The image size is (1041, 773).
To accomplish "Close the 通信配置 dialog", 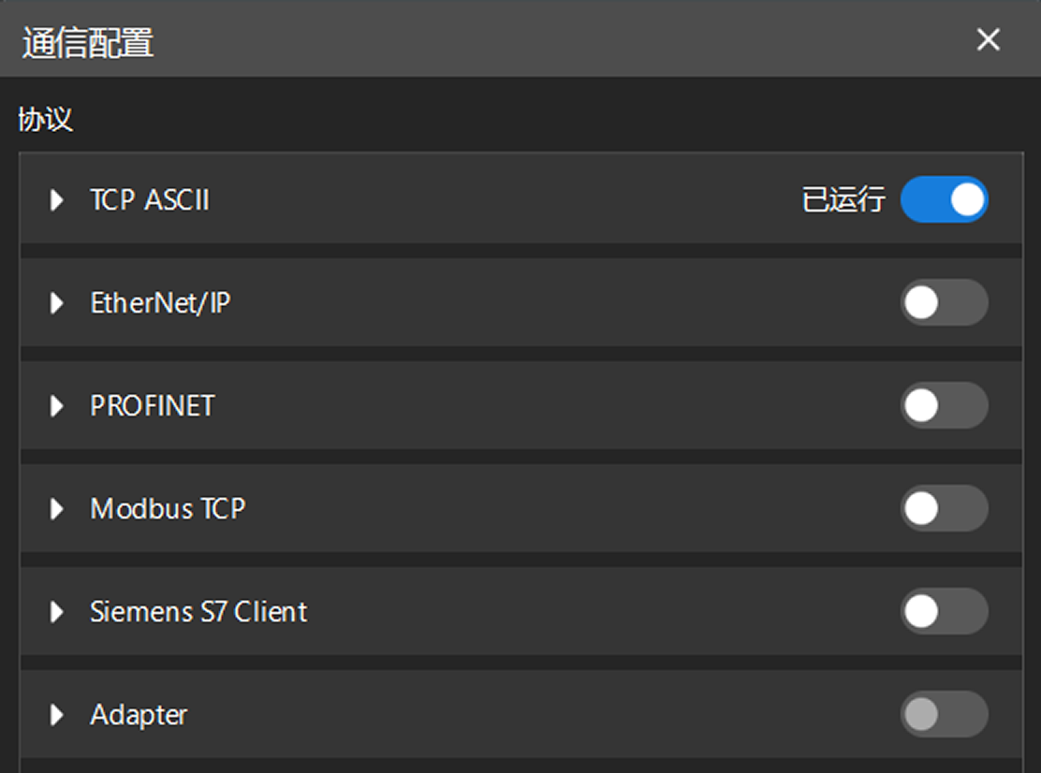I will tap(989, 39).
